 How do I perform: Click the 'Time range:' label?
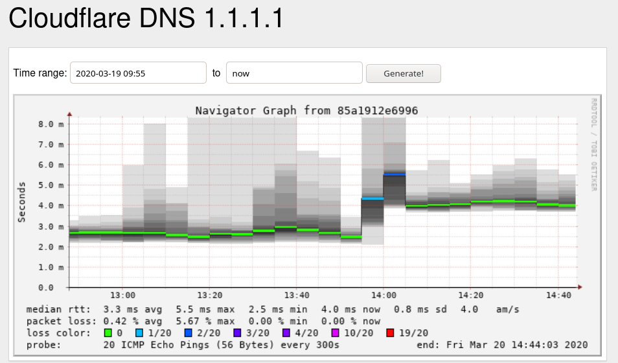(40, 73)
